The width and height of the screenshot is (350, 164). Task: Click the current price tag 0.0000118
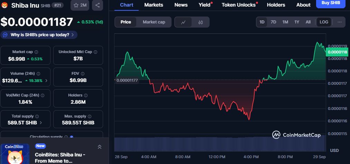338,52
